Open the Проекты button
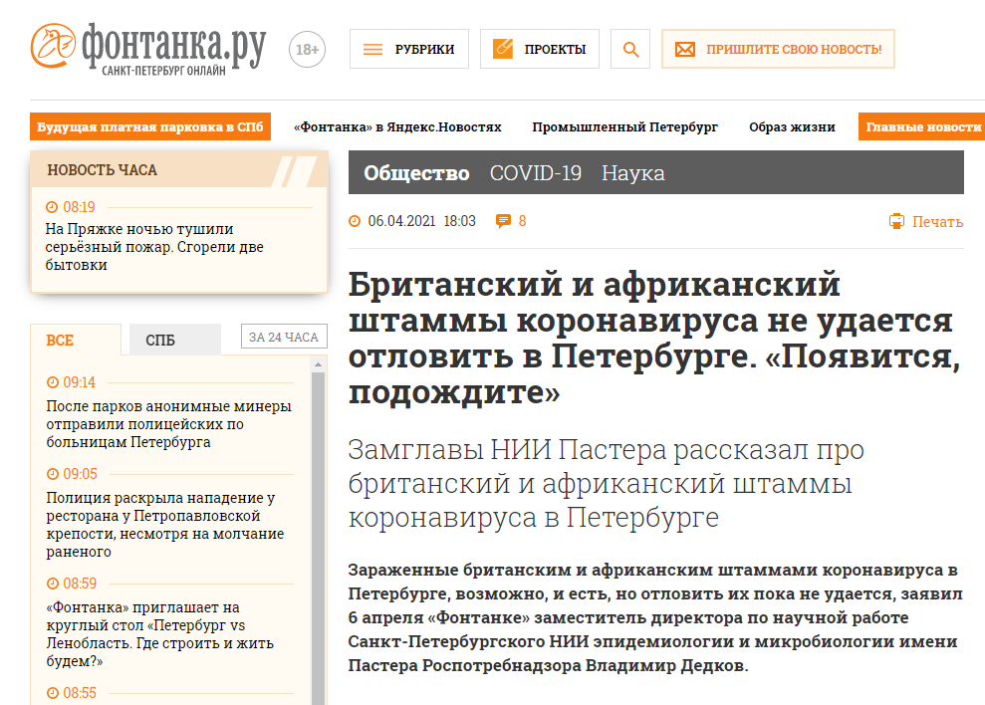 coord(540,49)
